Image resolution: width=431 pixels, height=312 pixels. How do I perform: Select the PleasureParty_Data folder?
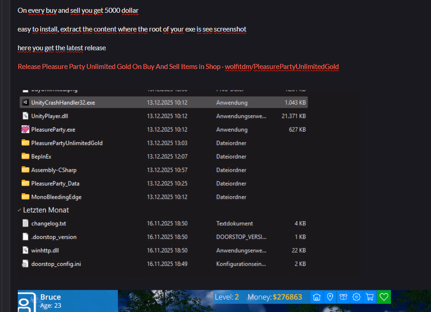click(x=55, y=184)
